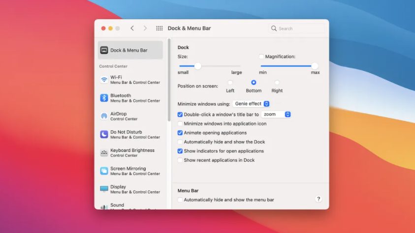Click the Dock & Menu Bar sidebar icon

coord(104,50)
